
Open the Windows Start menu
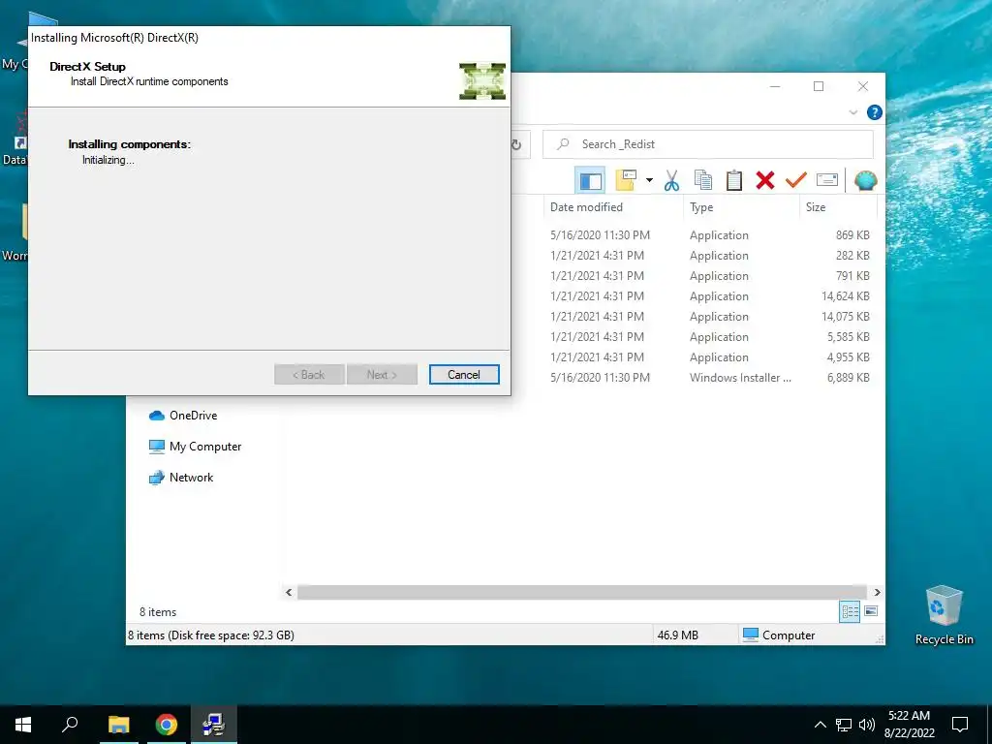click(x=23, y=725)
